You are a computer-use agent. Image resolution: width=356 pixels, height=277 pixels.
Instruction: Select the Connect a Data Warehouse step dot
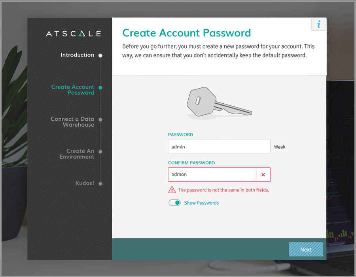(100, 120)
